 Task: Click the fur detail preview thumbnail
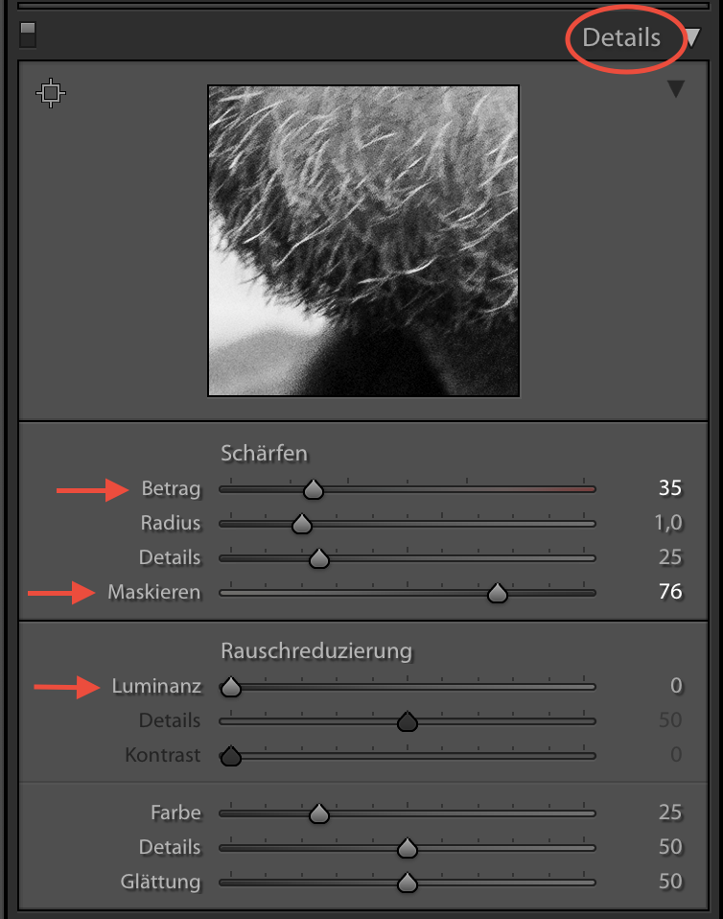[363, 241]
